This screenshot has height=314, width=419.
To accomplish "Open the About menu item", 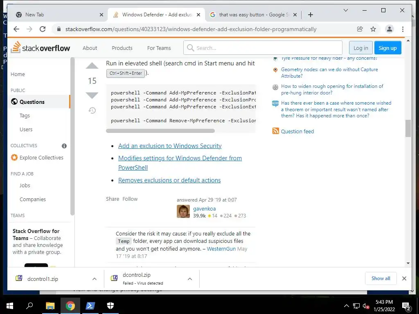I will [x=90, y=48].
